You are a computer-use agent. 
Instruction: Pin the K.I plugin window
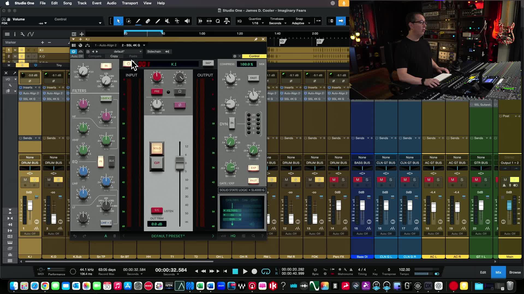pyautogui.click(x=256, y=39)
